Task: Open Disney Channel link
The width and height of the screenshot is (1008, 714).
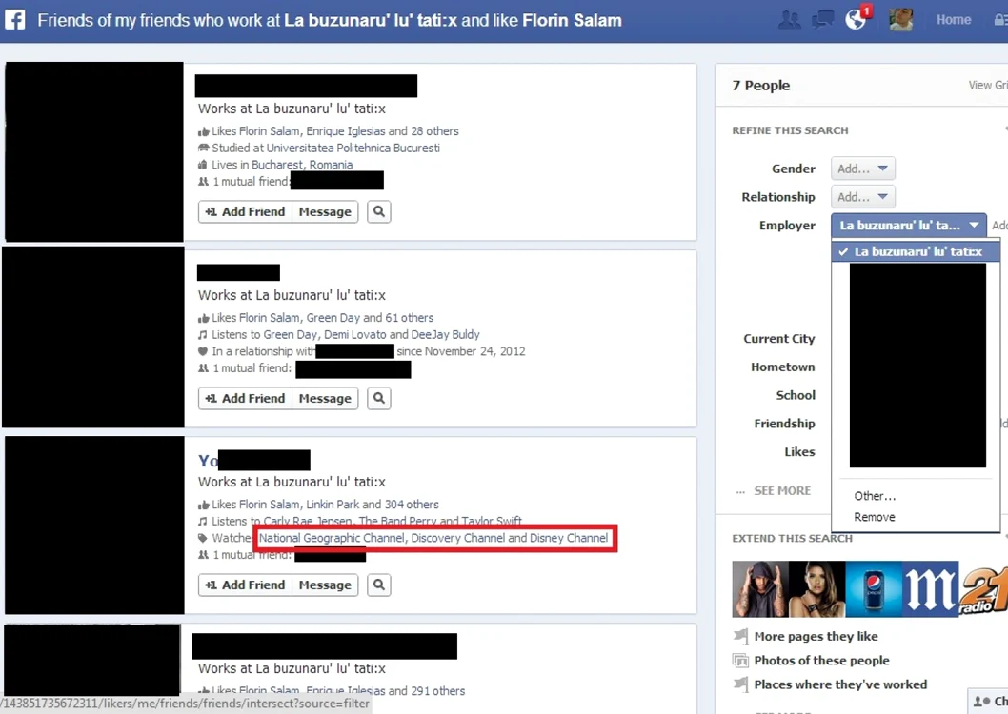Action: [x=569, y=538]
